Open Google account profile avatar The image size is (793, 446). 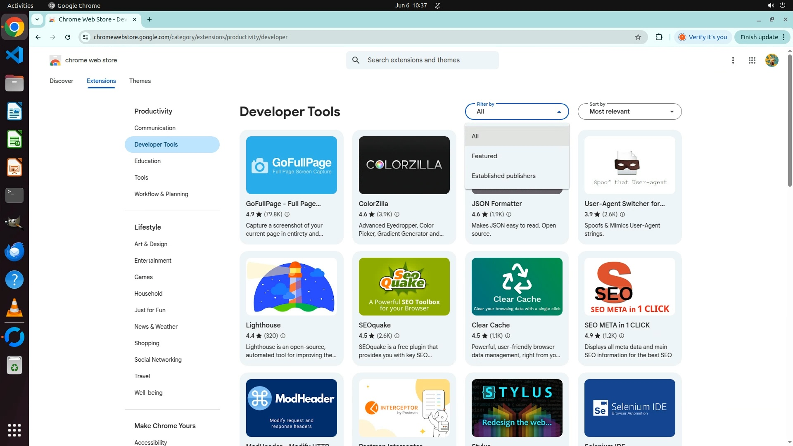tap(771, 60)
